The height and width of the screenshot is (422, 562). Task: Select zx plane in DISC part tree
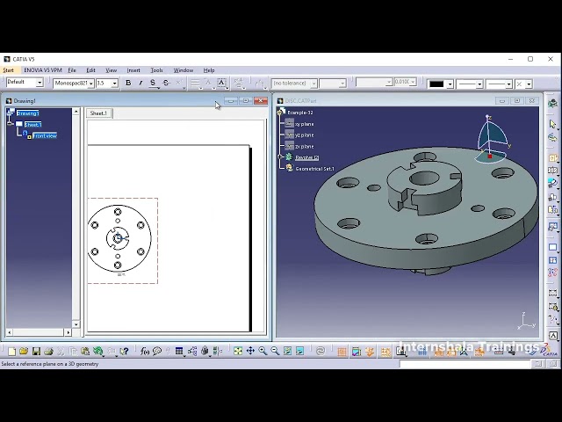pos(305,147)
